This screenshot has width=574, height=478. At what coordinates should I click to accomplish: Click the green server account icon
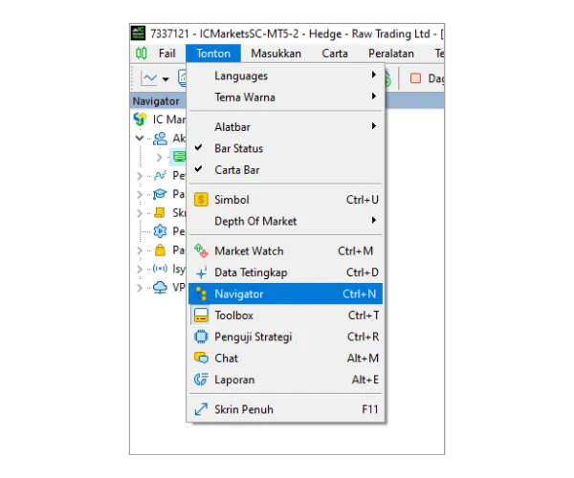click(179, 157)
